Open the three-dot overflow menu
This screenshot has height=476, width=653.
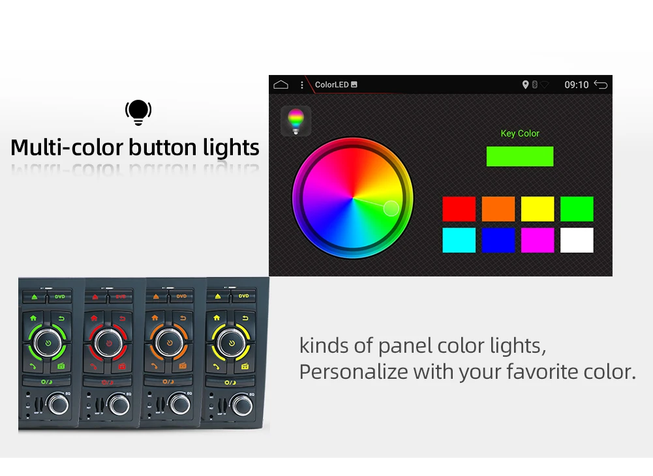[x=302, y=85]
